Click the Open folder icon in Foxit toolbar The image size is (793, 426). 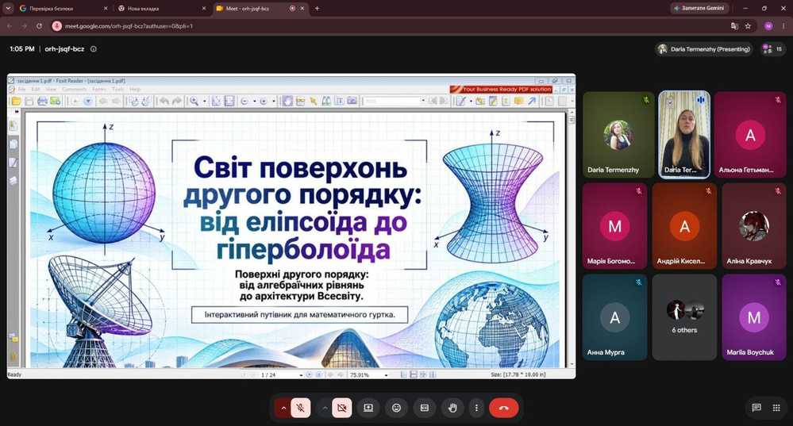16,101
